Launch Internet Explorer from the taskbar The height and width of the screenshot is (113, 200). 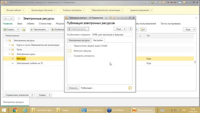(x=25, y=110)
